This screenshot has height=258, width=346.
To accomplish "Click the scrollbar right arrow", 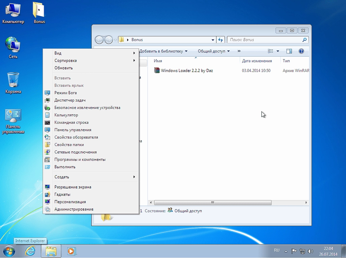I will coord(306,202).
